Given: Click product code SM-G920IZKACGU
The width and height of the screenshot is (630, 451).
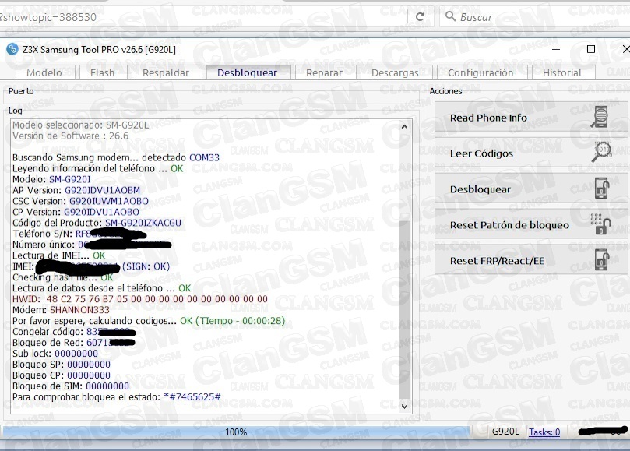Looking at the screenshot, I should tap(143, 222).
